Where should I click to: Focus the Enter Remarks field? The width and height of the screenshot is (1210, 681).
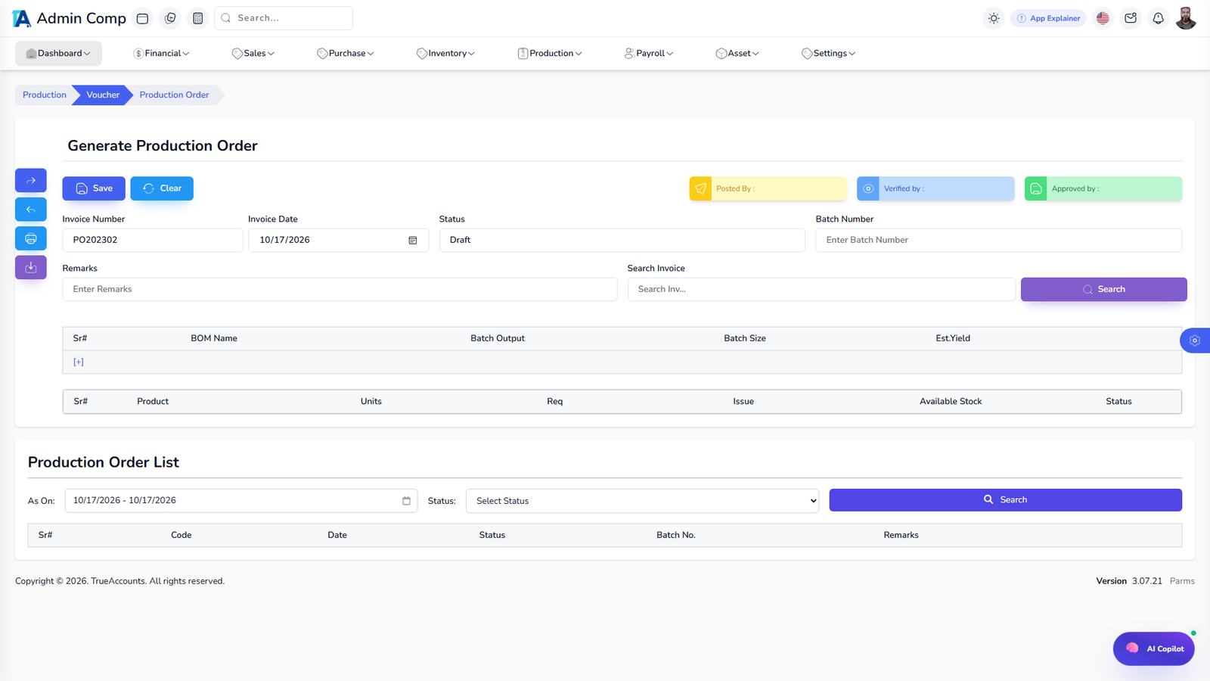coord(340,289)
